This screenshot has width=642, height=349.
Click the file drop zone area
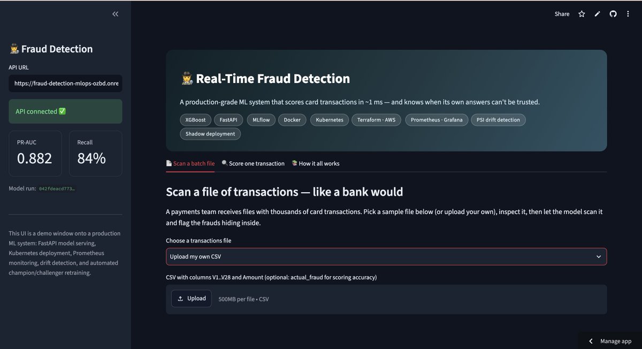(386, 299)
